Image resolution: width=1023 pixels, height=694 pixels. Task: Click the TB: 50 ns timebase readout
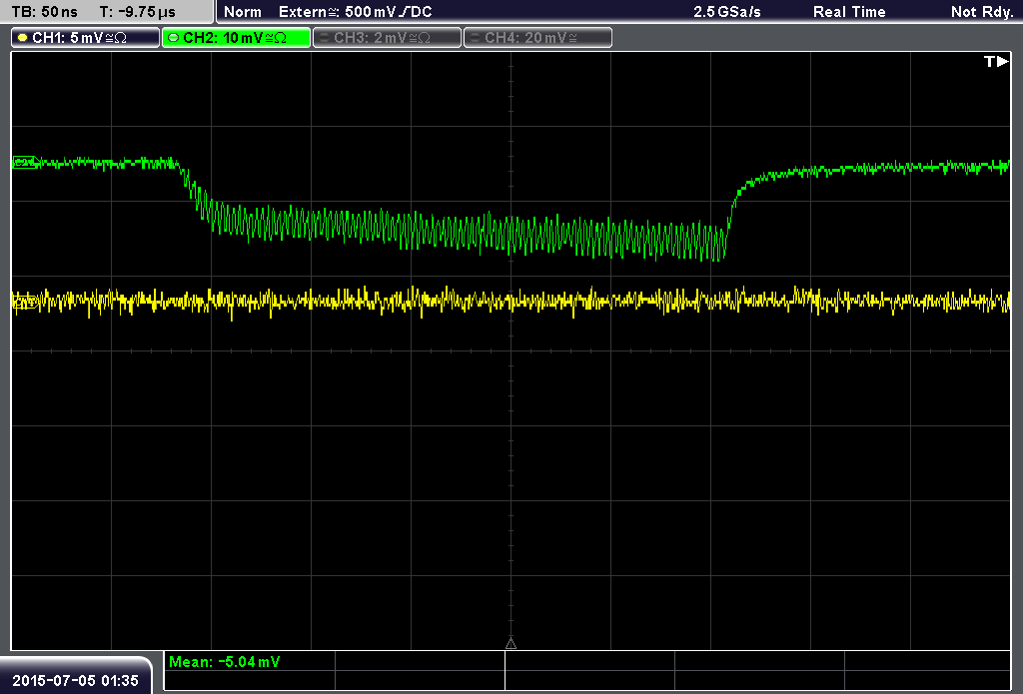click(44, 12)
